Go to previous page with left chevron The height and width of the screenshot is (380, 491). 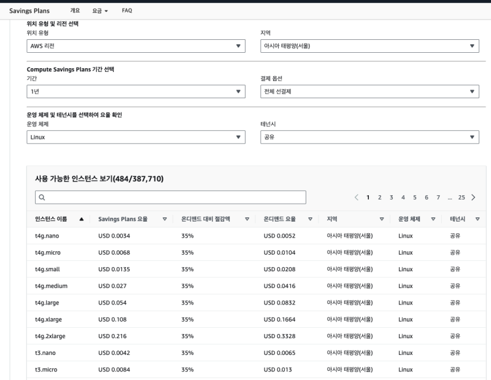coord(357,197)
